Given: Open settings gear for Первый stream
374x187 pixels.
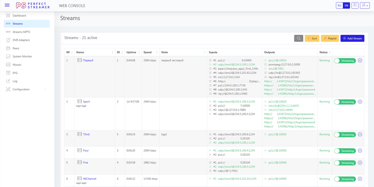Looking at the screenshot, I should pos(360,60).
